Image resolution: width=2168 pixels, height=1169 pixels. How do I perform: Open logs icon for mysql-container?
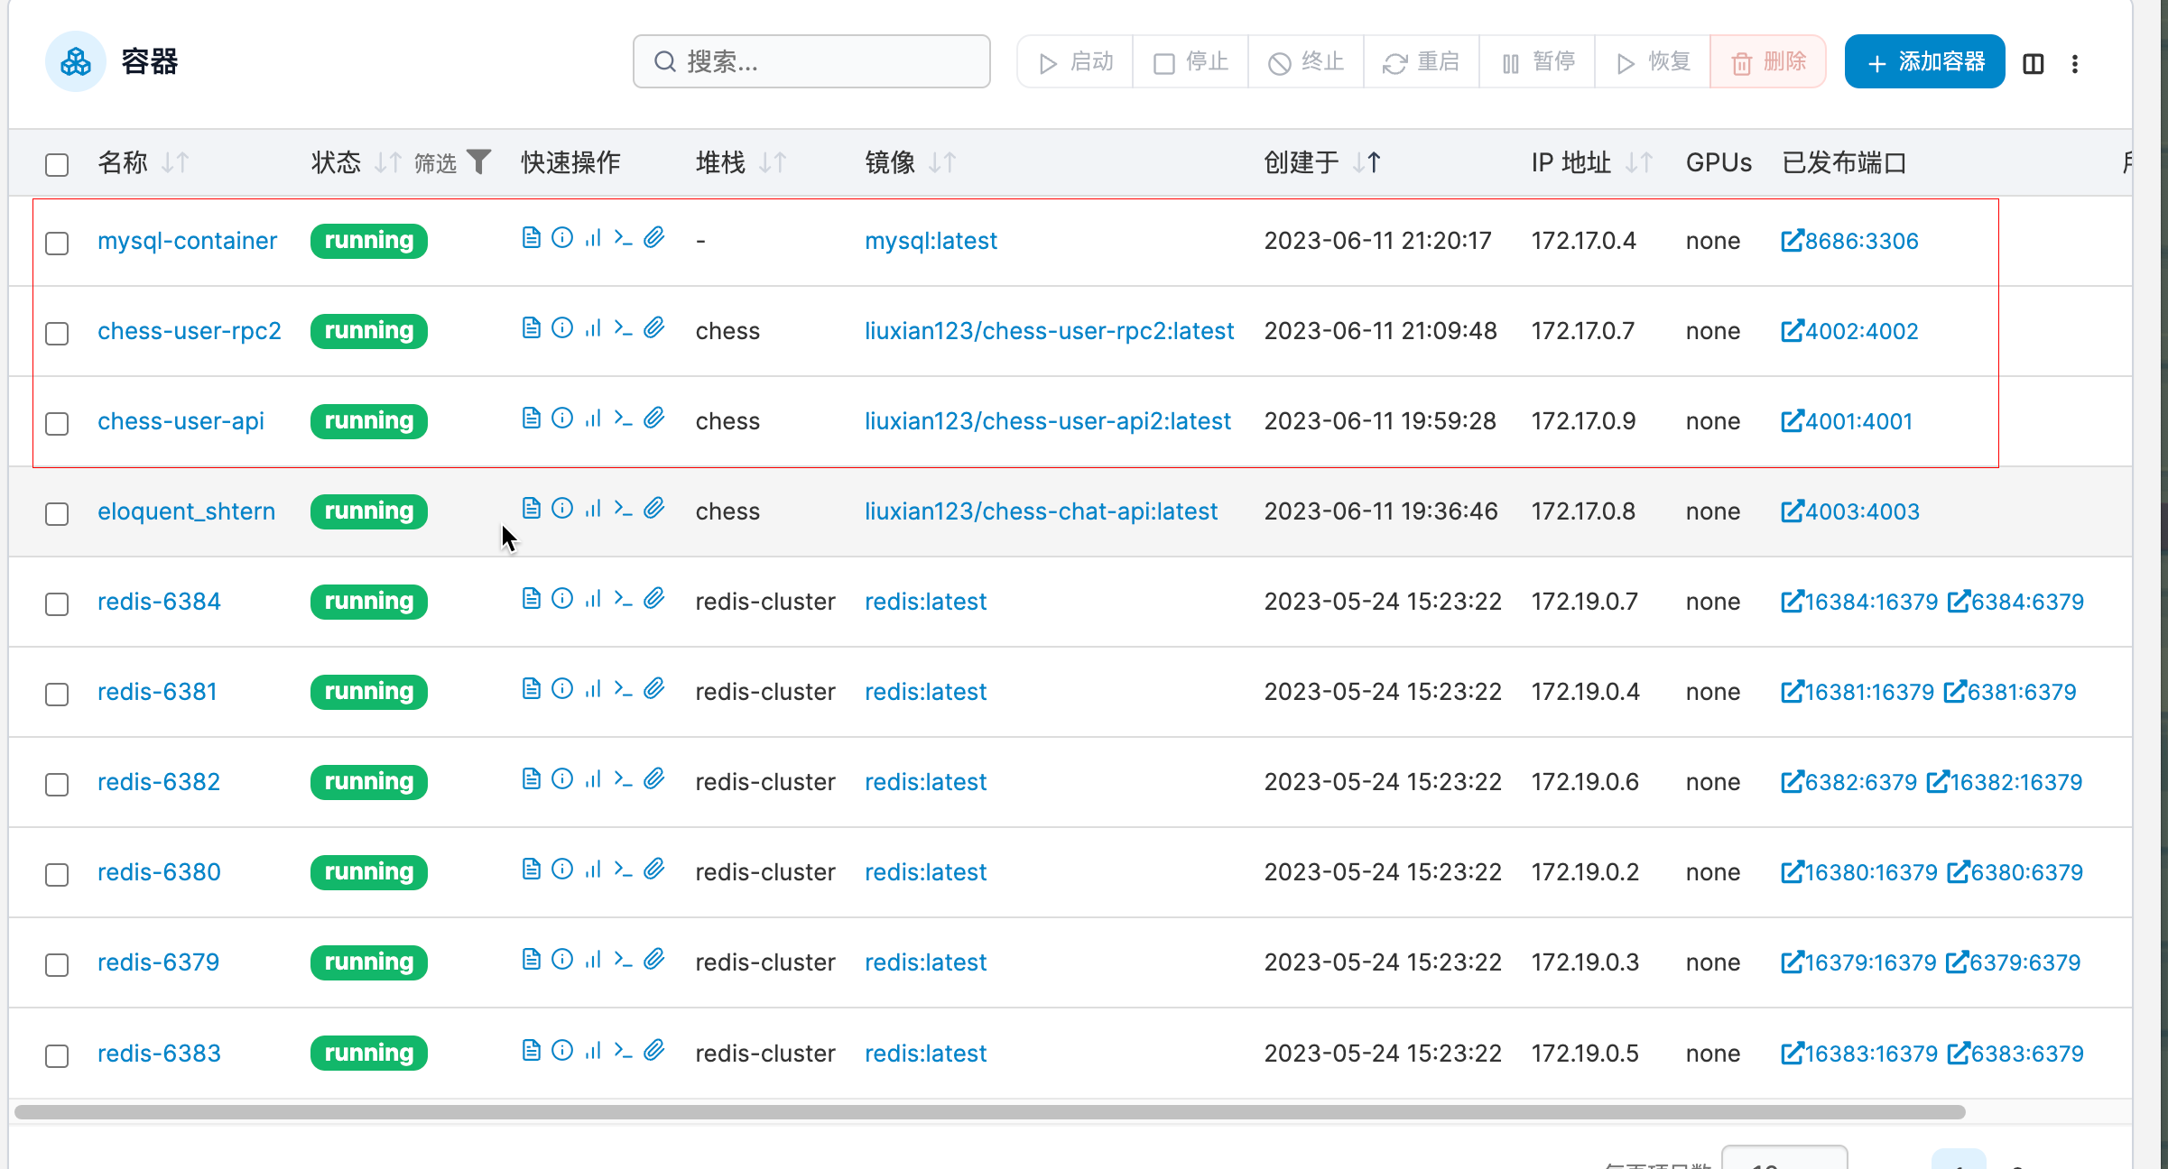pos(531,237)
